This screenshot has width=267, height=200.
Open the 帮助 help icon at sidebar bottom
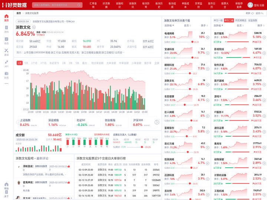6,184
